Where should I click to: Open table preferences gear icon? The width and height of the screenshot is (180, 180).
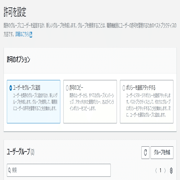pos(171,171)
